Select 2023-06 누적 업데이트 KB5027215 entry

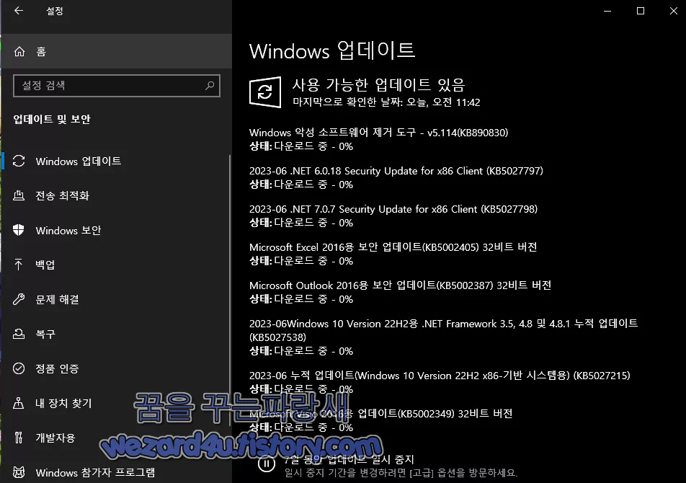point(440,382)
